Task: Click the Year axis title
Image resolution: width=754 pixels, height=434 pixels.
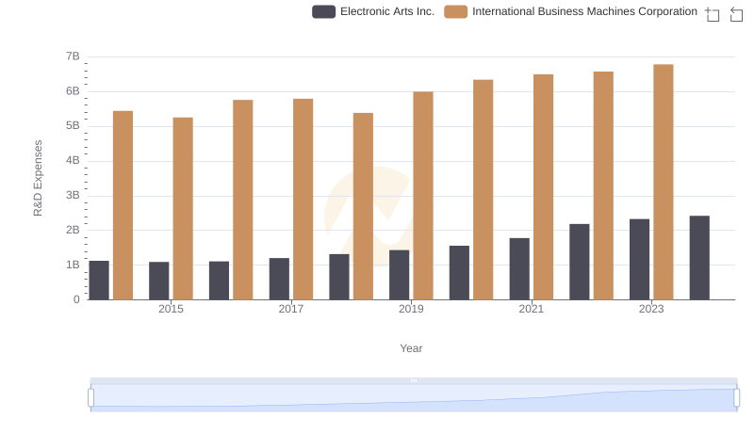Action: tap(411, 348)
